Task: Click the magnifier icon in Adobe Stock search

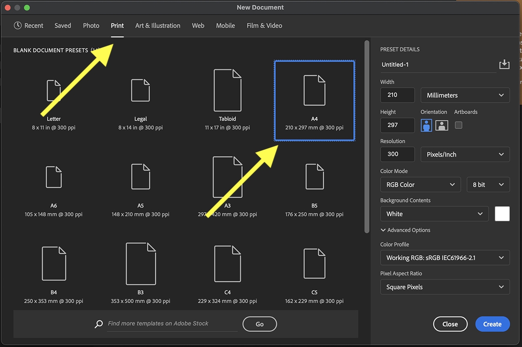Action: [99, 324]
